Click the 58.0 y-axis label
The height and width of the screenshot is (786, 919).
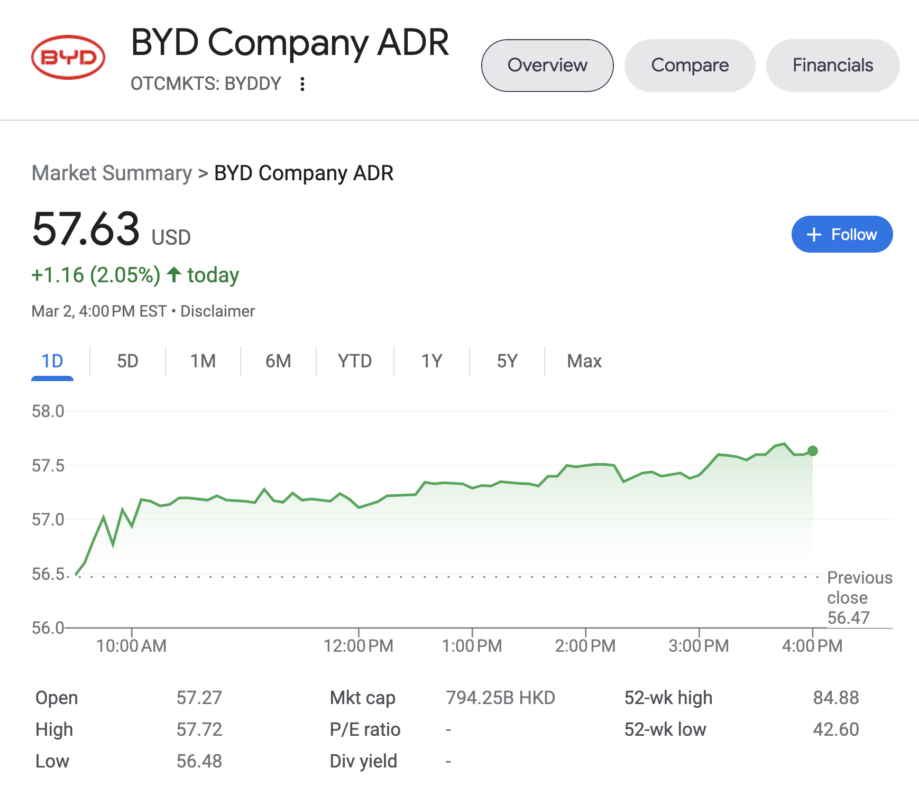(x=48, y=411)
